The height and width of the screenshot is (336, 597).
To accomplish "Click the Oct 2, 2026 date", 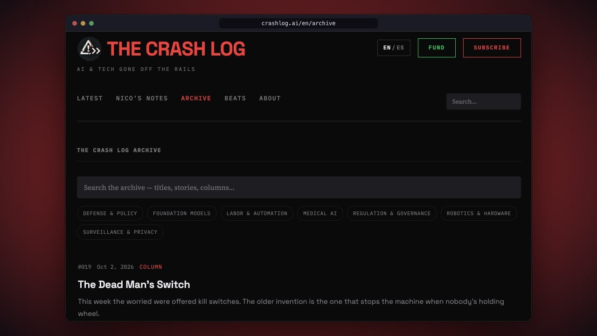I will [115, 267].
